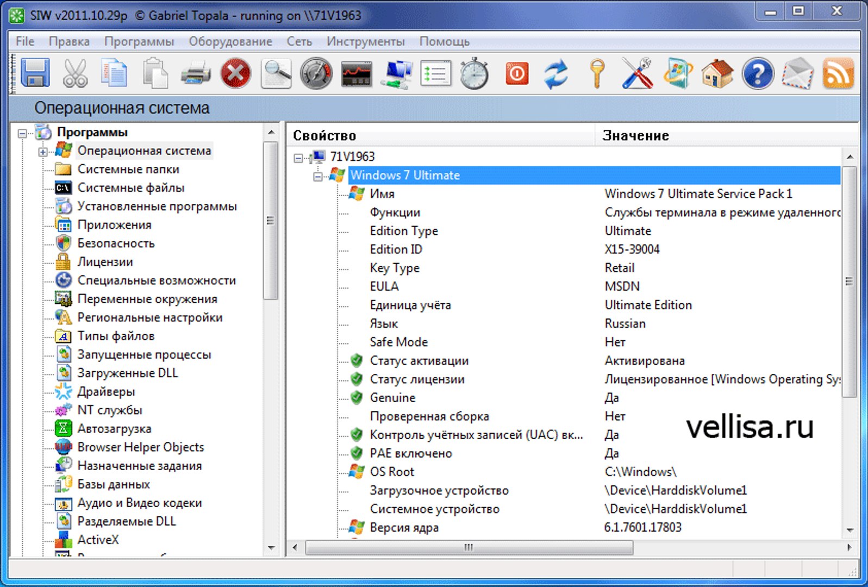Click the stopwatch toolbar icon
This screenshot has width=868, height=587.
tap(474, 73)
